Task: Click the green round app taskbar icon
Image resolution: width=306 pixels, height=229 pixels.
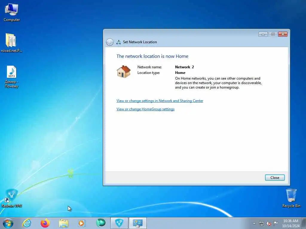Action: 100,223
